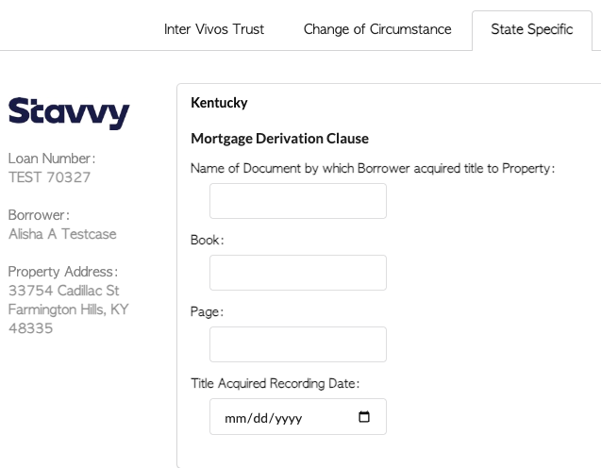Open the calendar picker icon
Viewport: 601px width, 468px height.
[364, 417]
